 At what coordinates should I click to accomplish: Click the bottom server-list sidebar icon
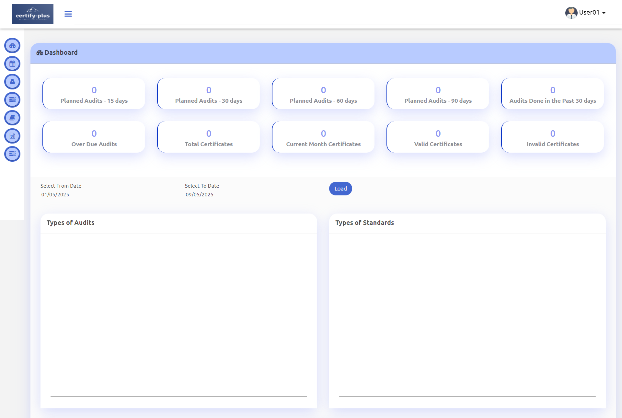[12, 154]
